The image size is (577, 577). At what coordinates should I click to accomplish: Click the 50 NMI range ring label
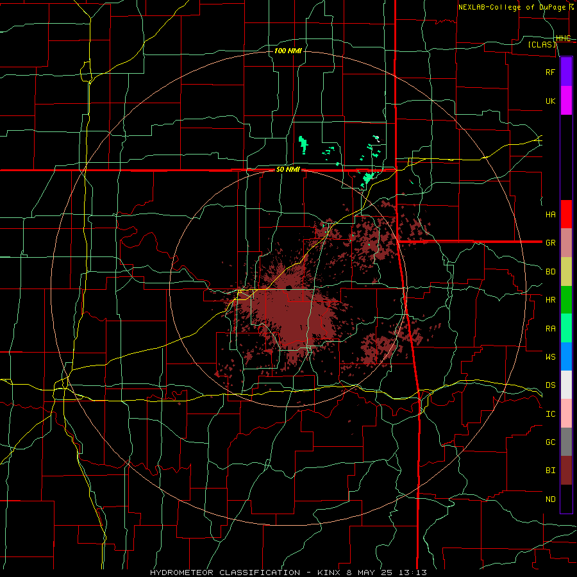(288, 170)
